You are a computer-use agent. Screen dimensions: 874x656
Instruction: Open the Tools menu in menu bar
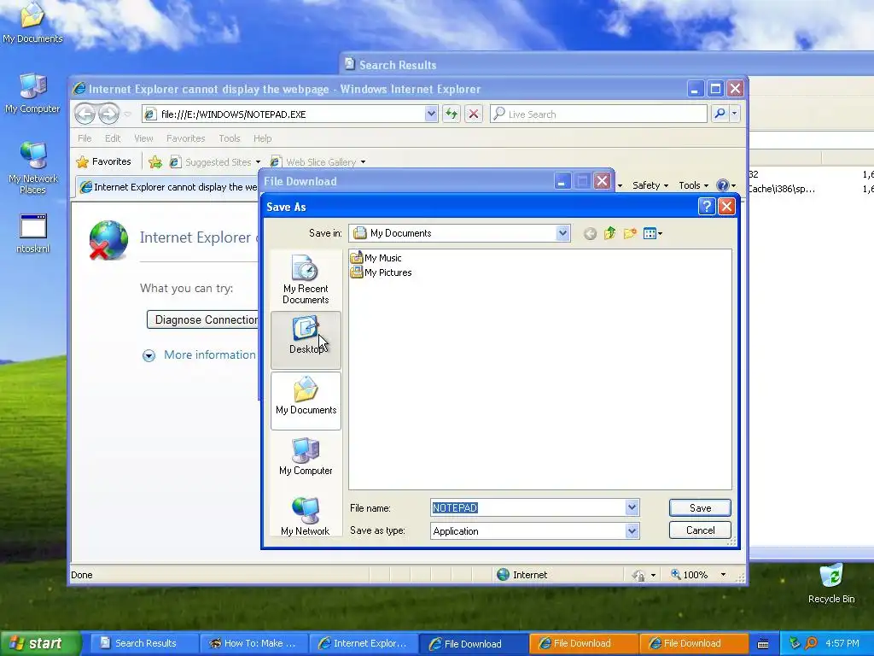click(229, 138)
